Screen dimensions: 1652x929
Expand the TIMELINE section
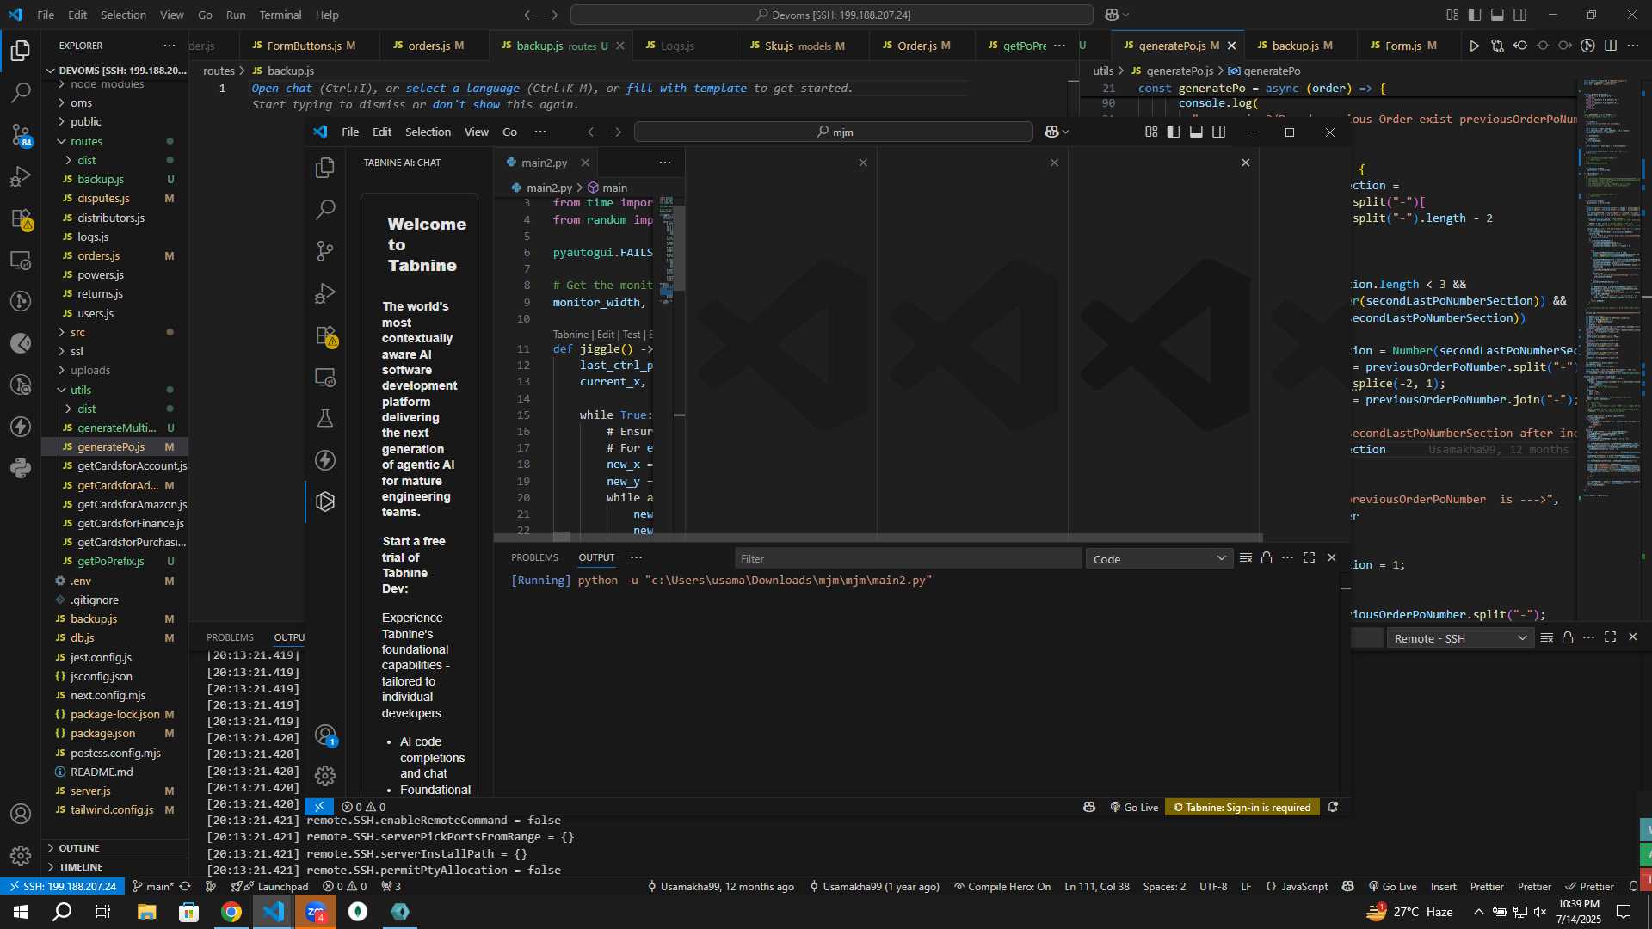[x=80, y=867]
